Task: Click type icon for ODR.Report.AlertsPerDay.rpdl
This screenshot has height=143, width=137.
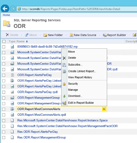Action: tap(12, 92)
